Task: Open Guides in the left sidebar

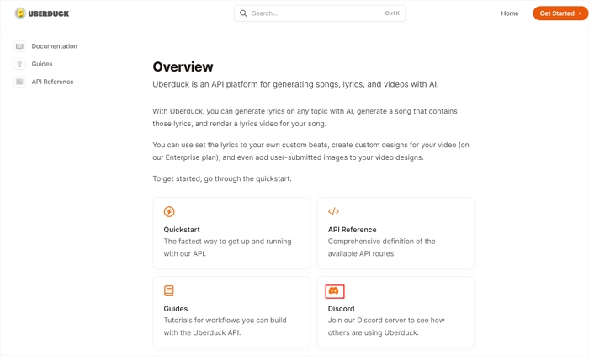Action: [42, 64]
